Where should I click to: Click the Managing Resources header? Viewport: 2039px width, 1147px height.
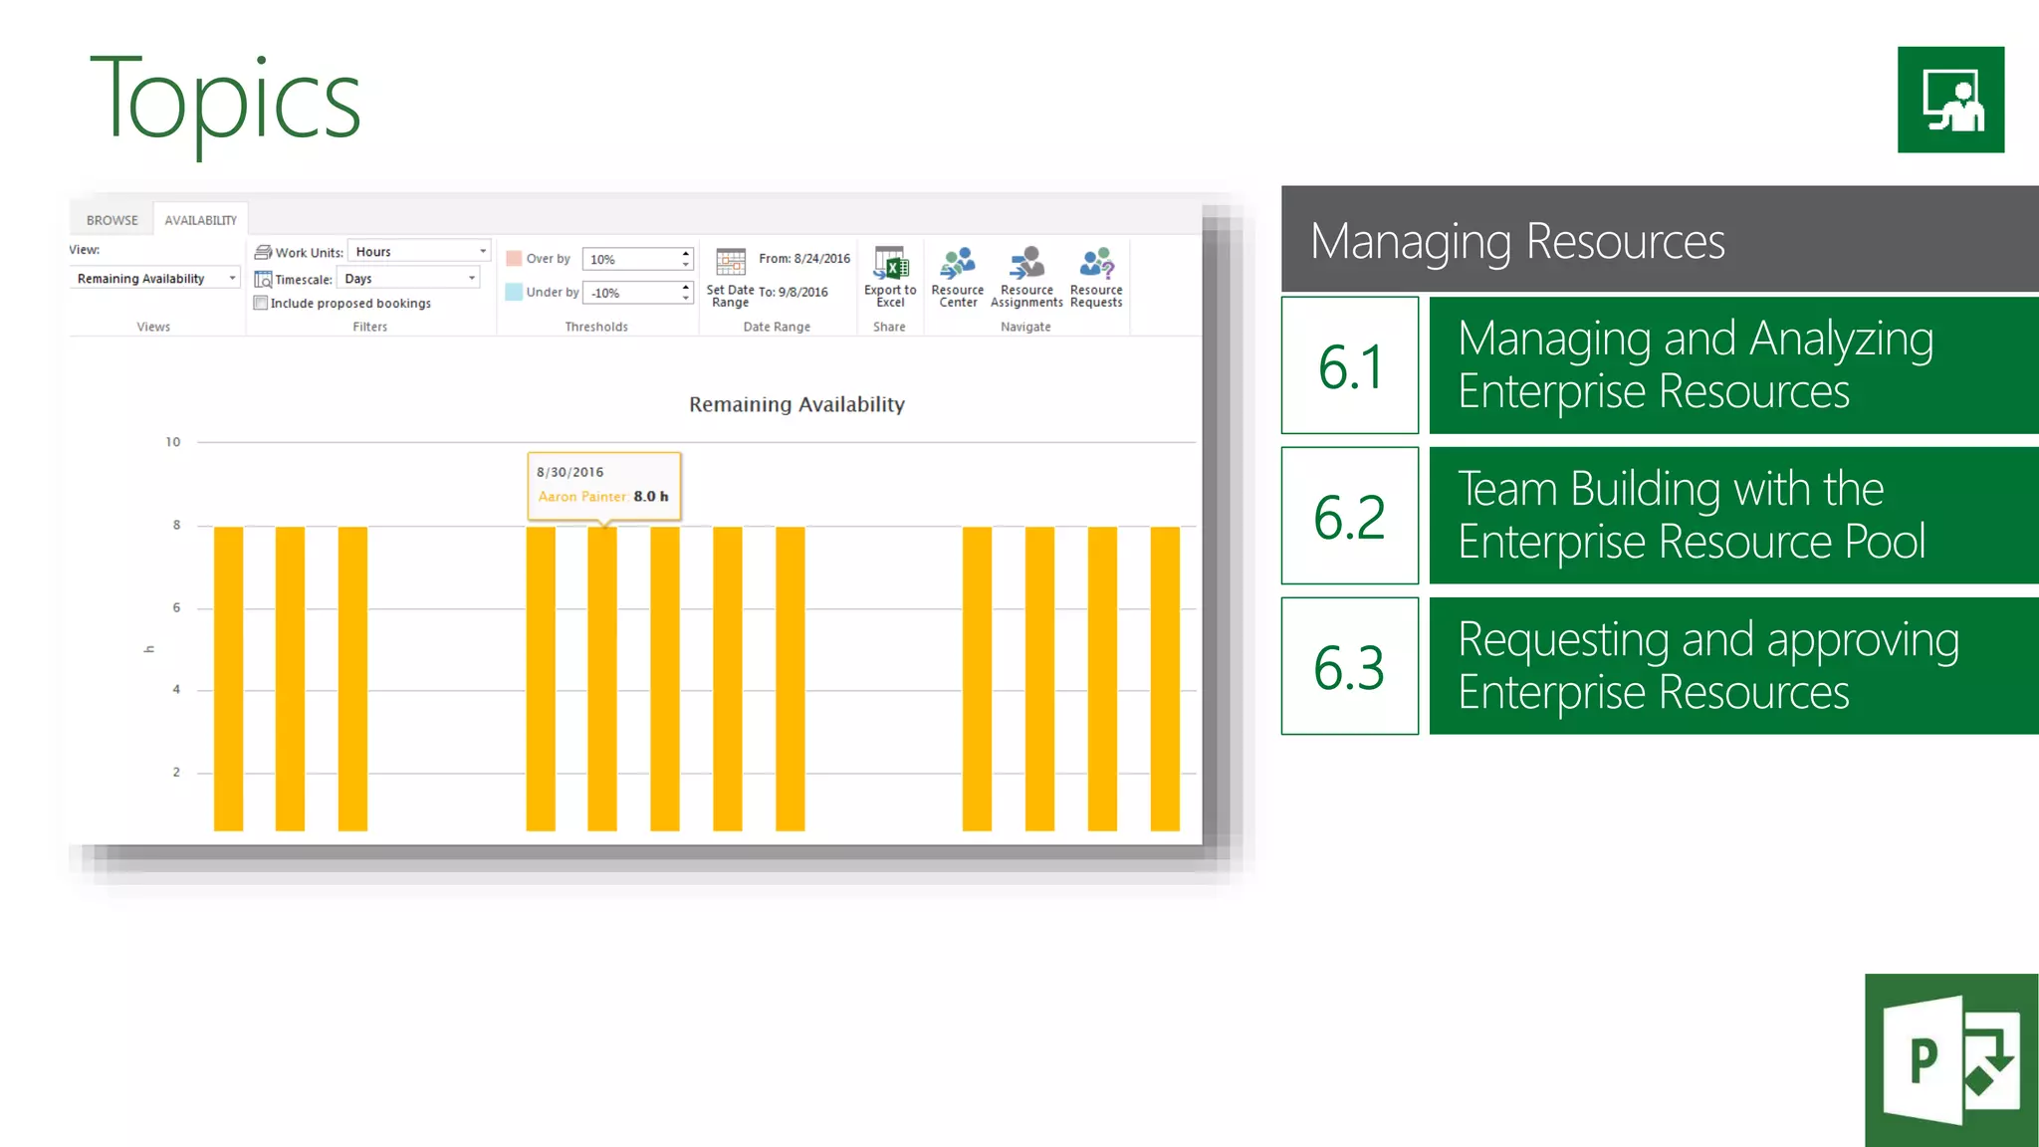coord(1660,239)
